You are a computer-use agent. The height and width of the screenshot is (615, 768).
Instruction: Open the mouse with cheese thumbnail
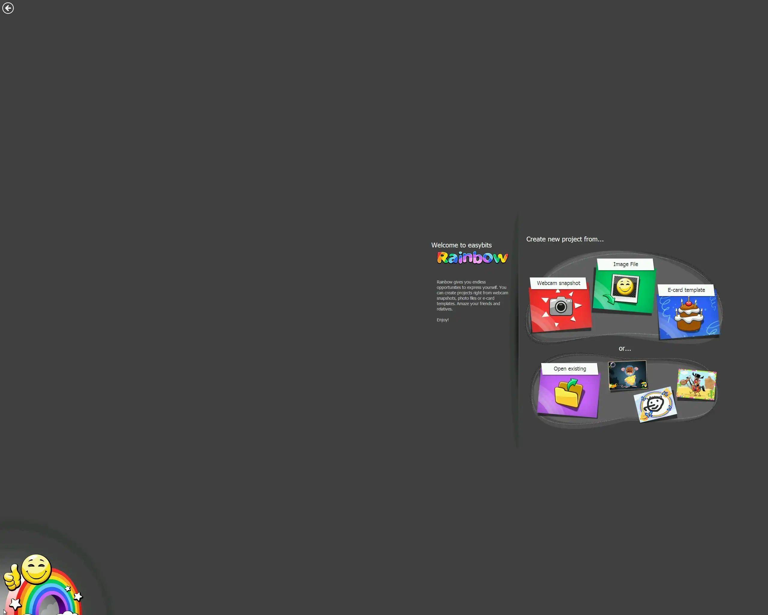[x=627, y=375]
